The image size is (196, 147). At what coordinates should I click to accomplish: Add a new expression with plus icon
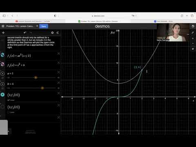[3, 33]
